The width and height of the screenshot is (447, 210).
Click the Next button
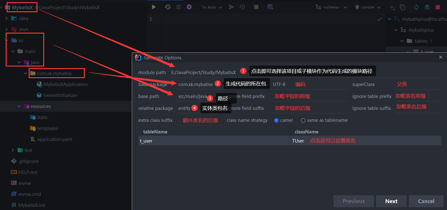tap(391, 201)
